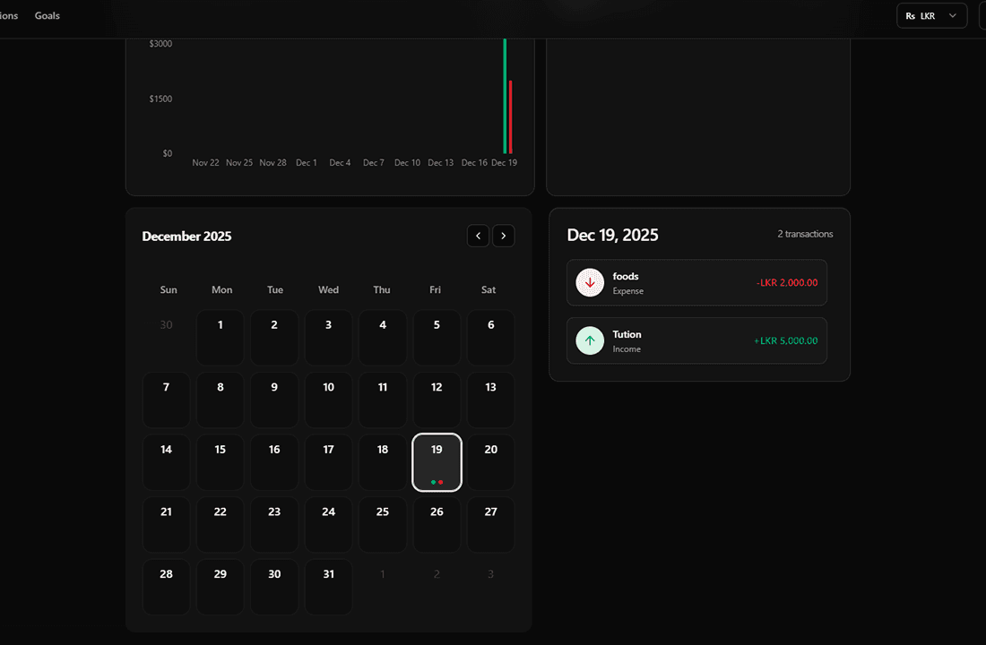This screenshot has height=645, width=986.
Task: Open the Goals navigation tab
Action: [48, 16]
